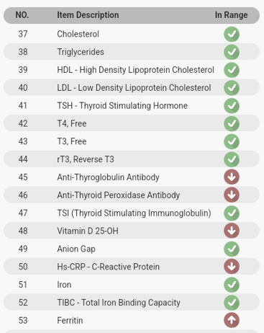This screenshot has height=333, width=264.
Task: Select row number 43 T3, Free
Action: tap(132, 141)
